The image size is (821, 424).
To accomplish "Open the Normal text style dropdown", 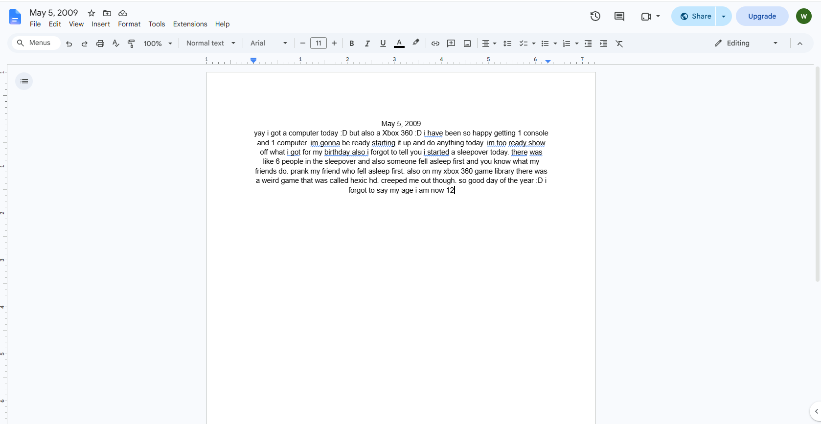I will tap(211, 43).
